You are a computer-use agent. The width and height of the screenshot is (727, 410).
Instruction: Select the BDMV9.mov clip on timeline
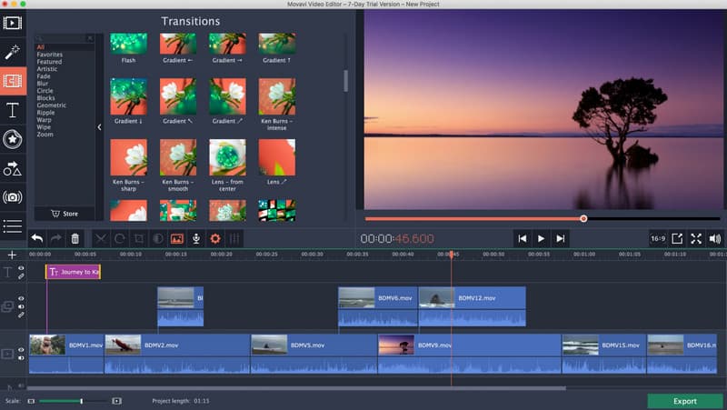click(x=469, y=354)
